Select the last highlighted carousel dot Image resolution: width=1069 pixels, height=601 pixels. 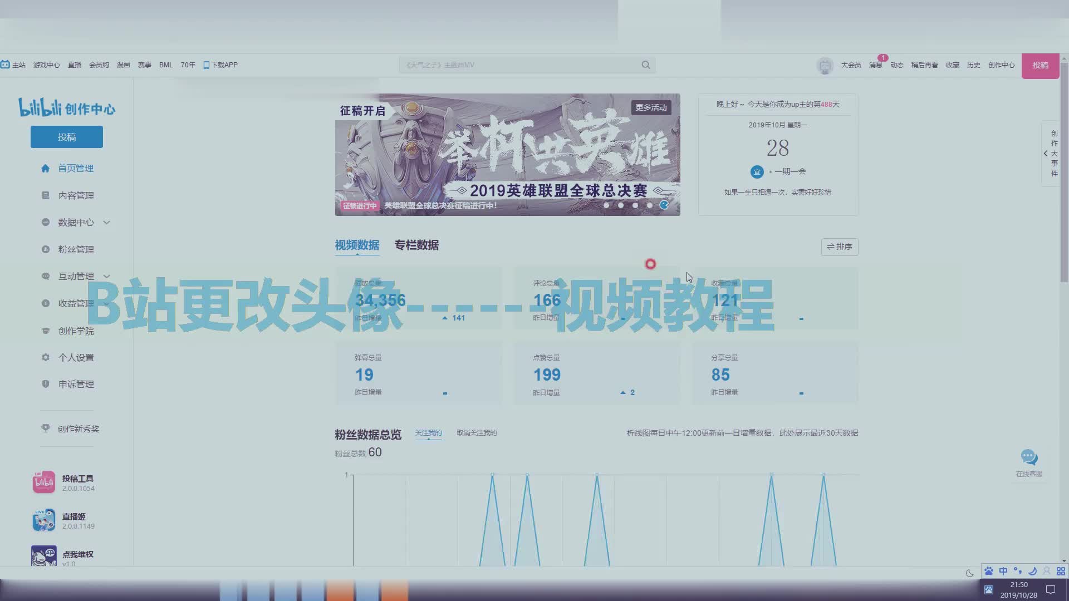coord(664,205)
